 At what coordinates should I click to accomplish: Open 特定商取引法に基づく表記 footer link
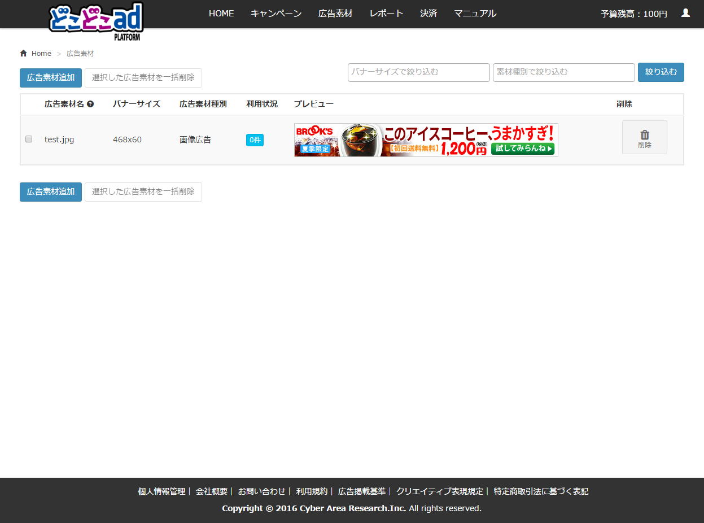coord(541,492)
